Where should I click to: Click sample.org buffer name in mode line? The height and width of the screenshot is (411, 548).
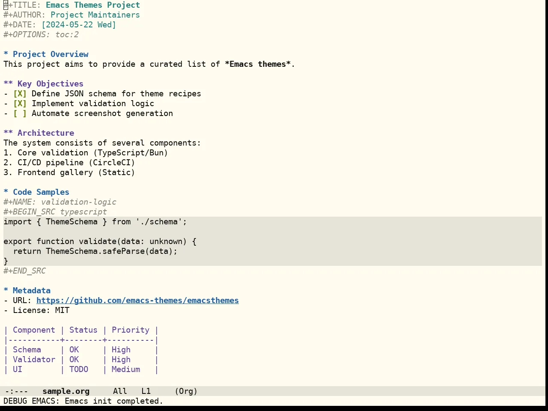[x=66, y=391]
